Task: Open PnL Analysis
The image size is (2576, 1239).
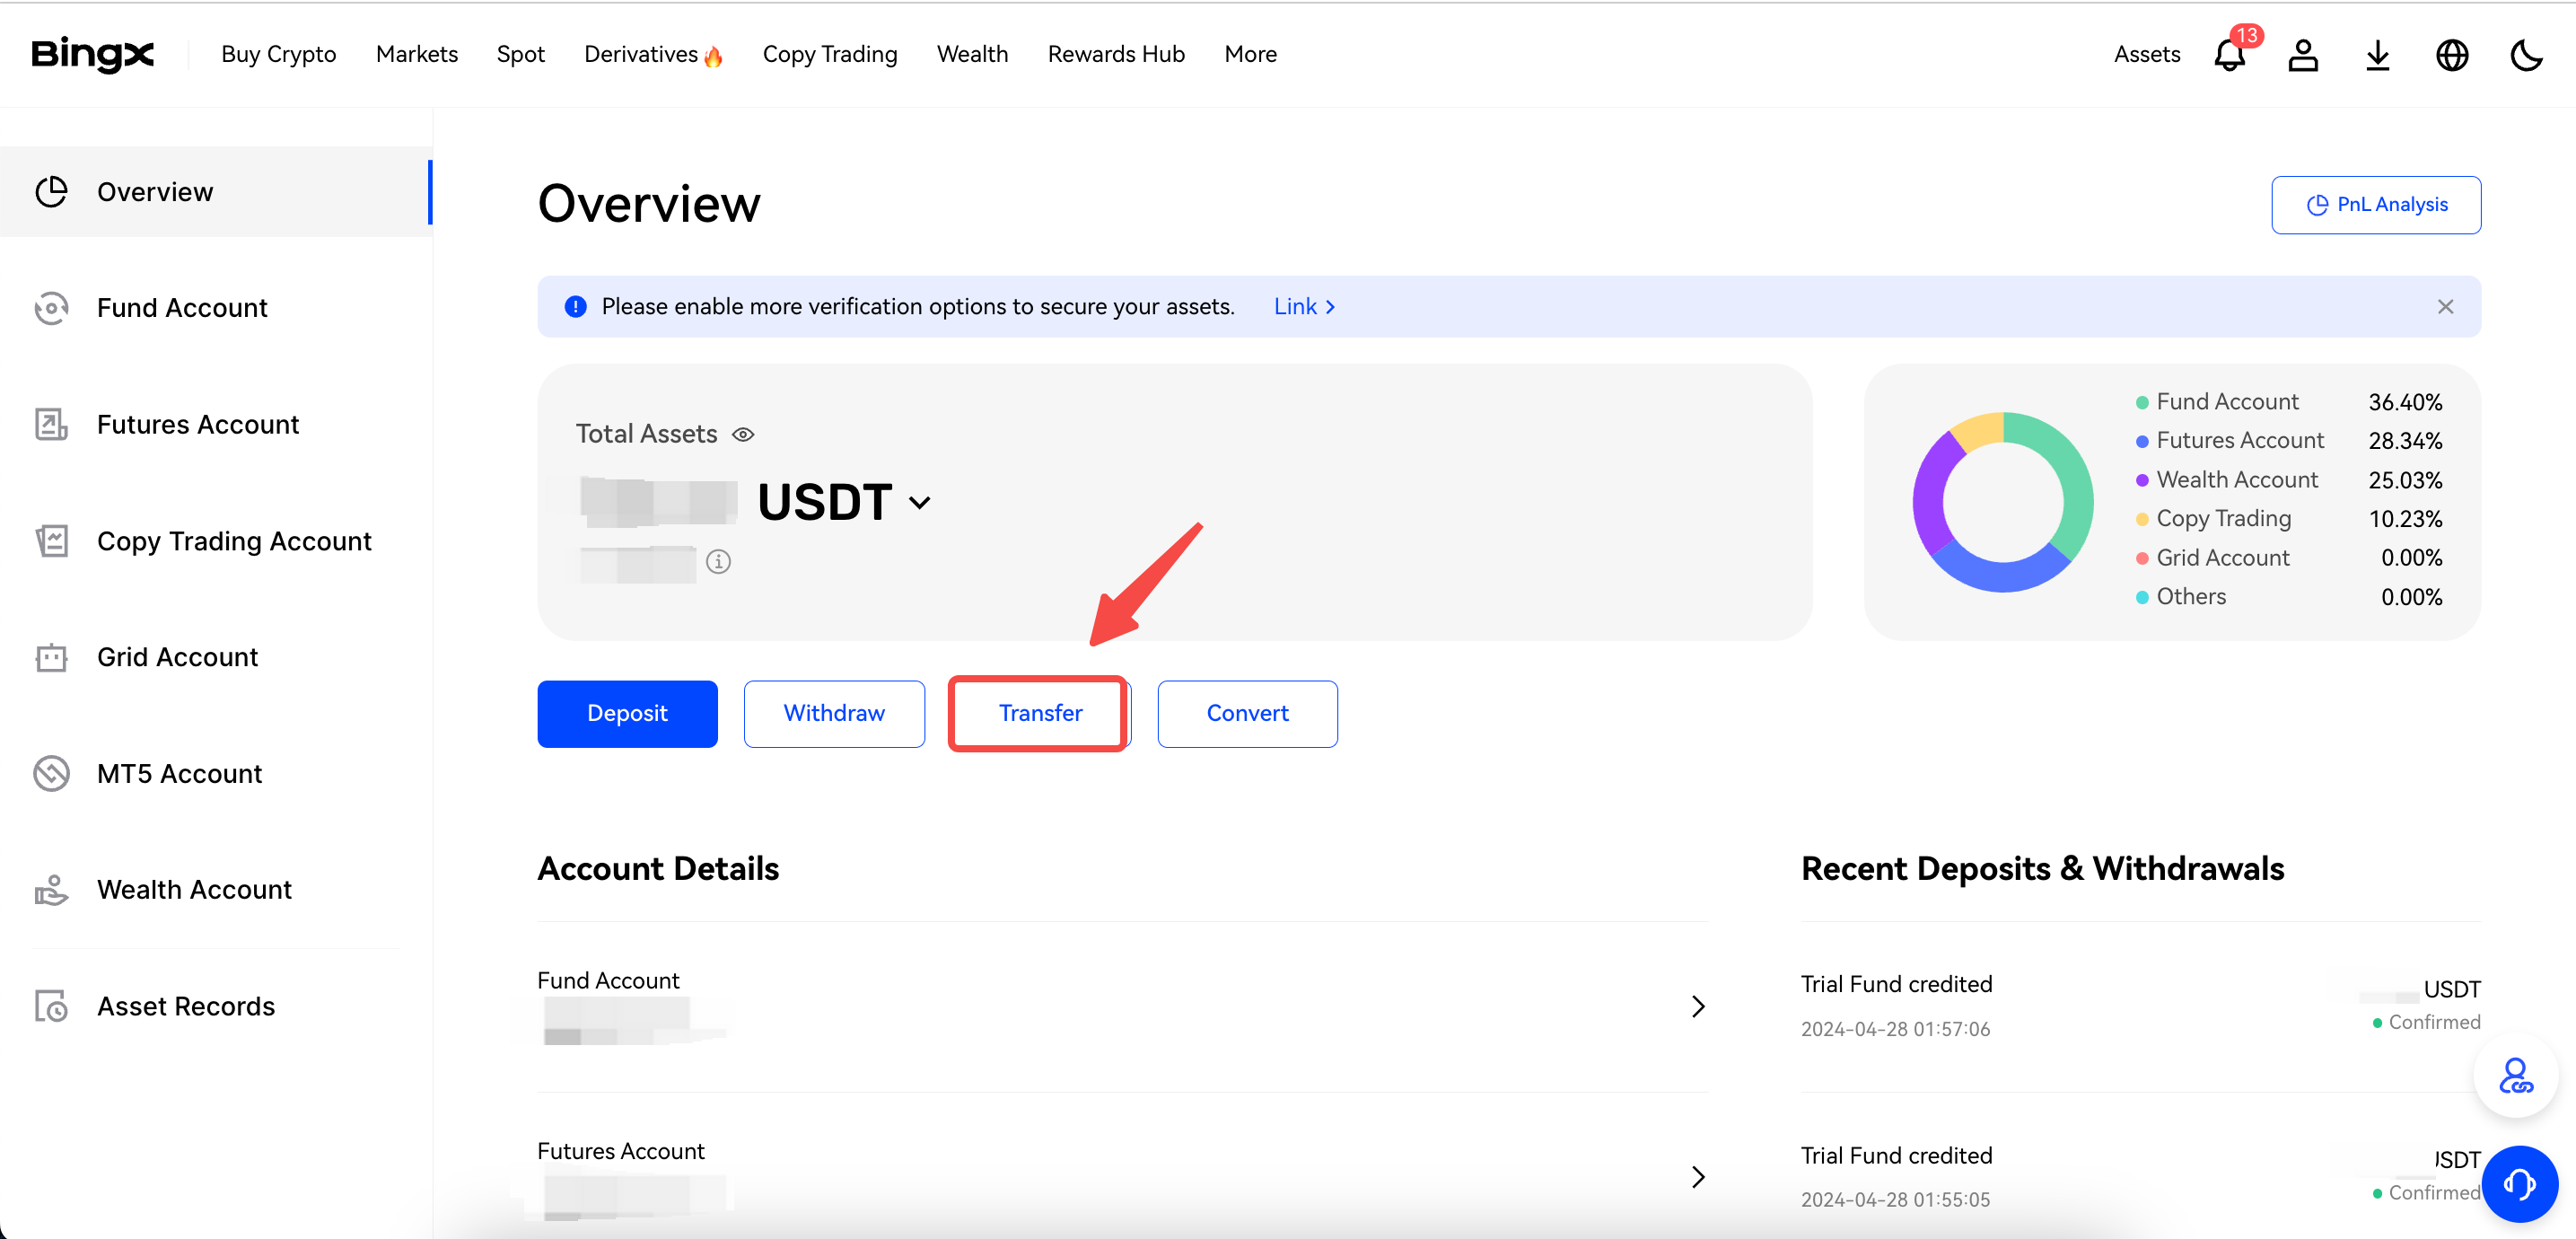Action: click(2376, 205)
